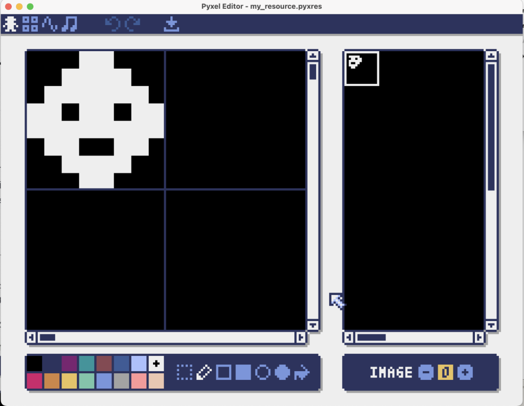Click the Save download icon

click(171, 24)
